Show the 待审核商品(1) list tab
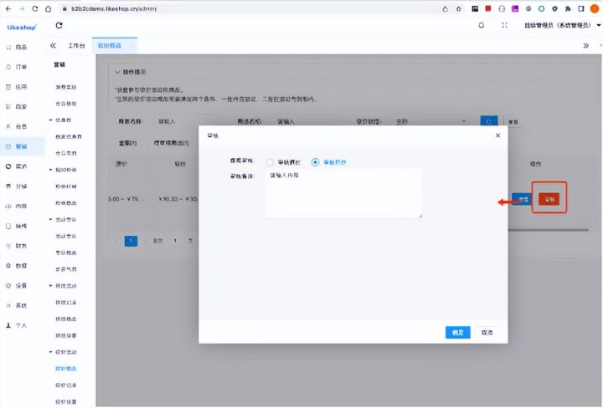Screen dimensions: 603x408 (171, 143)
